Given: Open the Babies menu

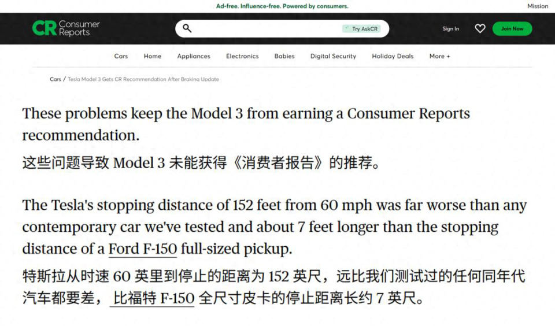Looking at the screenshot, I should click(284, 56).
